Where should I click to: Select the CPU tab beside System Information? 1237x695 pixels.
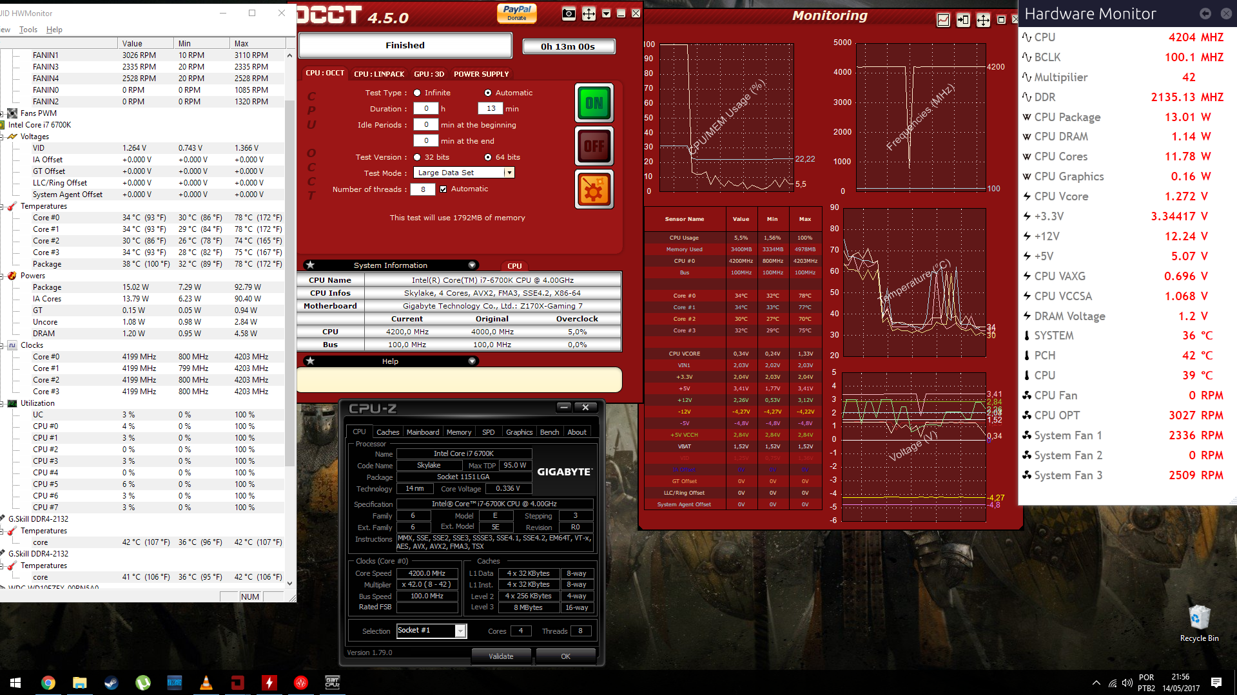point(514,266)
